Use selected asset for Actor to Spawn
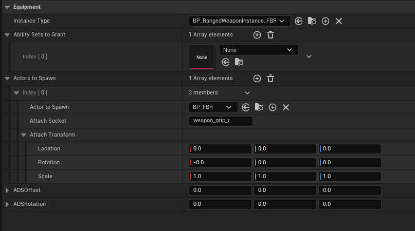This screenshot has width=415, height=231. (246, 107)
